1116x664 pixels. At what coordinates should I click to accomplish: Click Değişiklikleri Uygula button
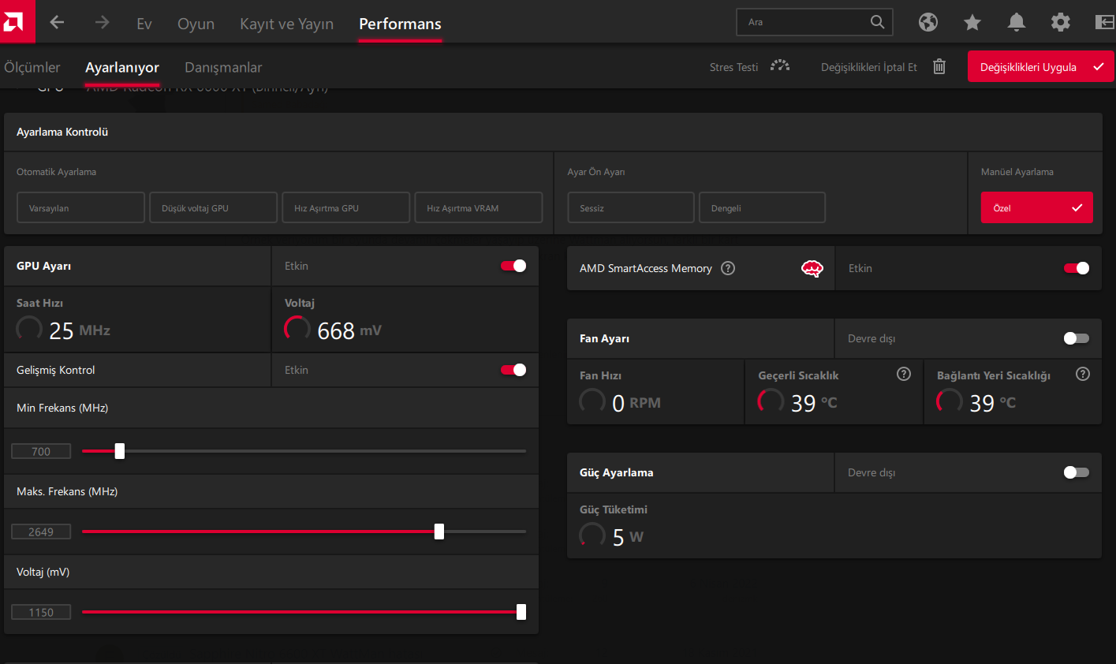1041,67
